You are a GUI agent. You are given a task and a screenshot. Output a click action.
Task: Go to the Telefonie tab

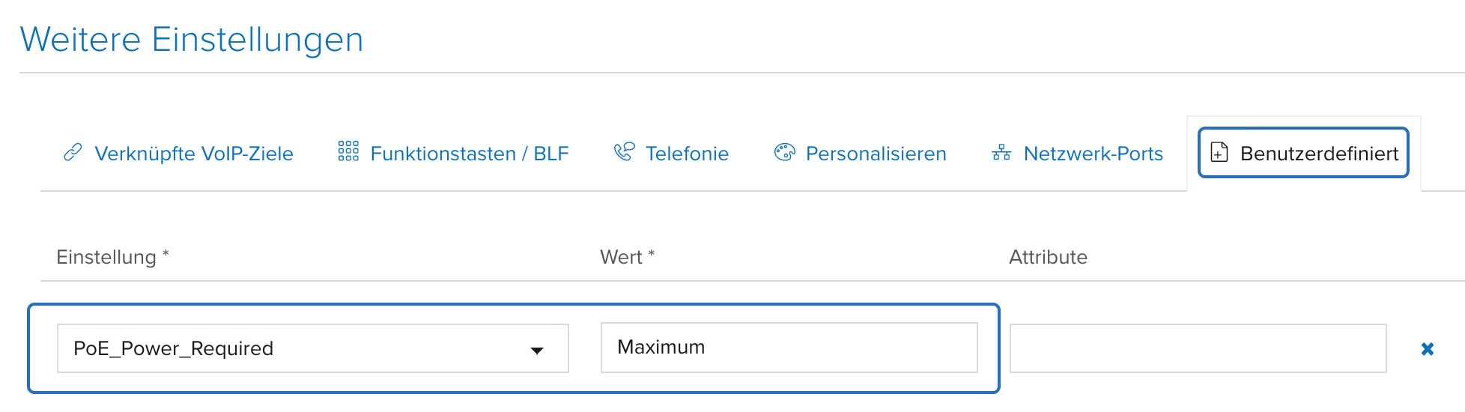(x=687, y=154)
